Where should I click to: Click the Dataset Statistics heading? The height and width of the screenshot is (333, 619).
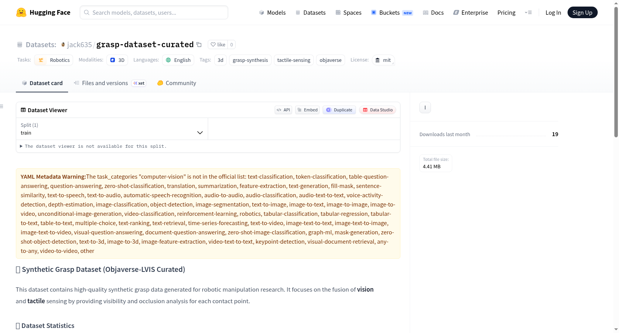(x=45, y=326)
